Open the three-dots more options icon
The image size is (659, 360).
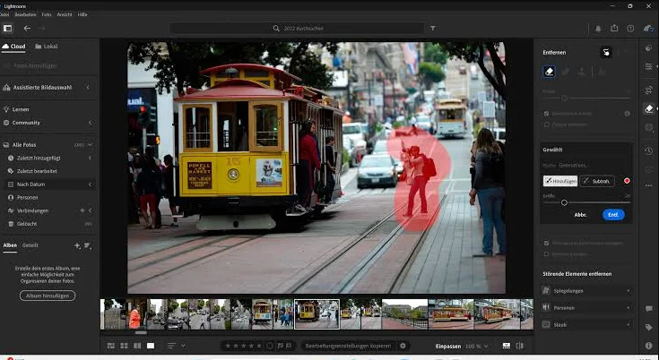(x=649, y=185)
